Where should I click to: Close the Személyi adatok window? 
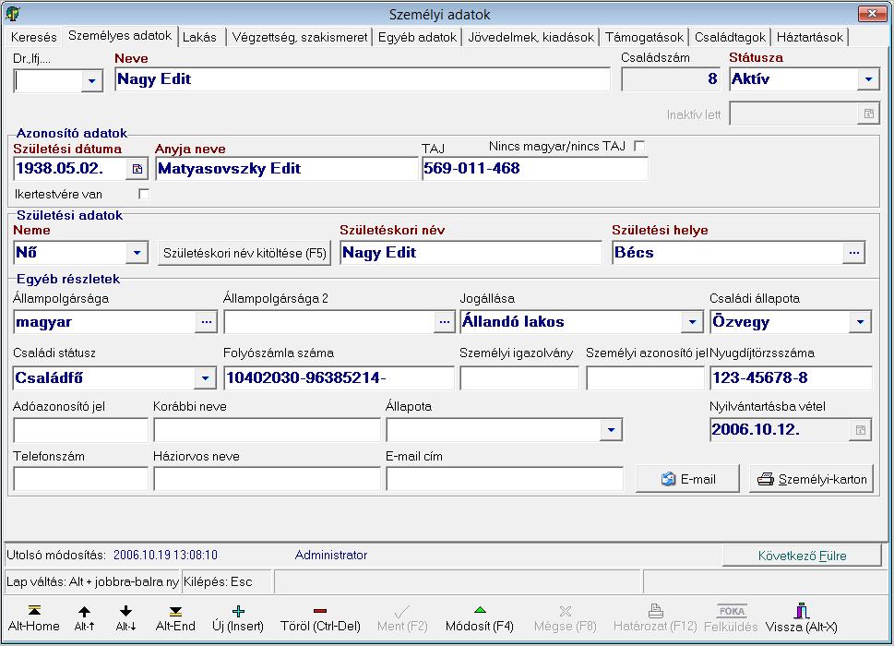[872, 14]
